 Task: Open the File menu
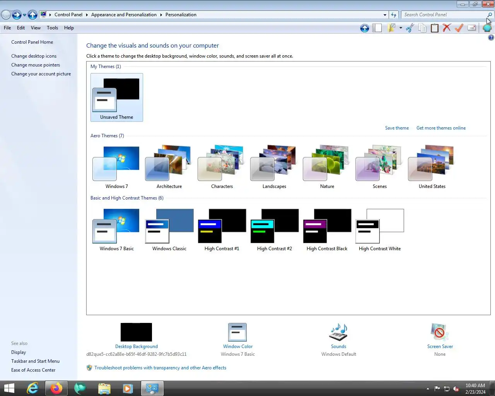tap(7, 28)
